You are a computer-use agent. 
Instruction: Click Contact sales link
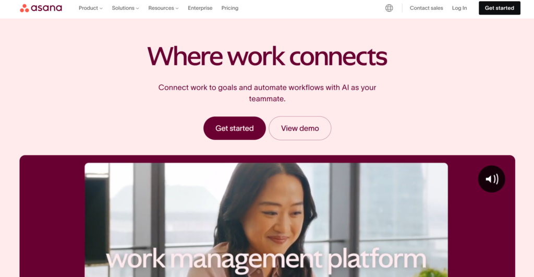427,8
